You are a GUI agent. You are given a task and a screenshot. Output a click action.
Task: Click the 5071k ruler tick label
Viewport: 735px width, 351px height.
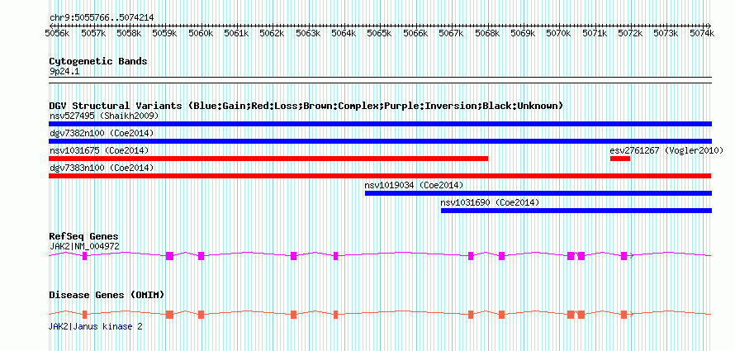coord(595,33)
